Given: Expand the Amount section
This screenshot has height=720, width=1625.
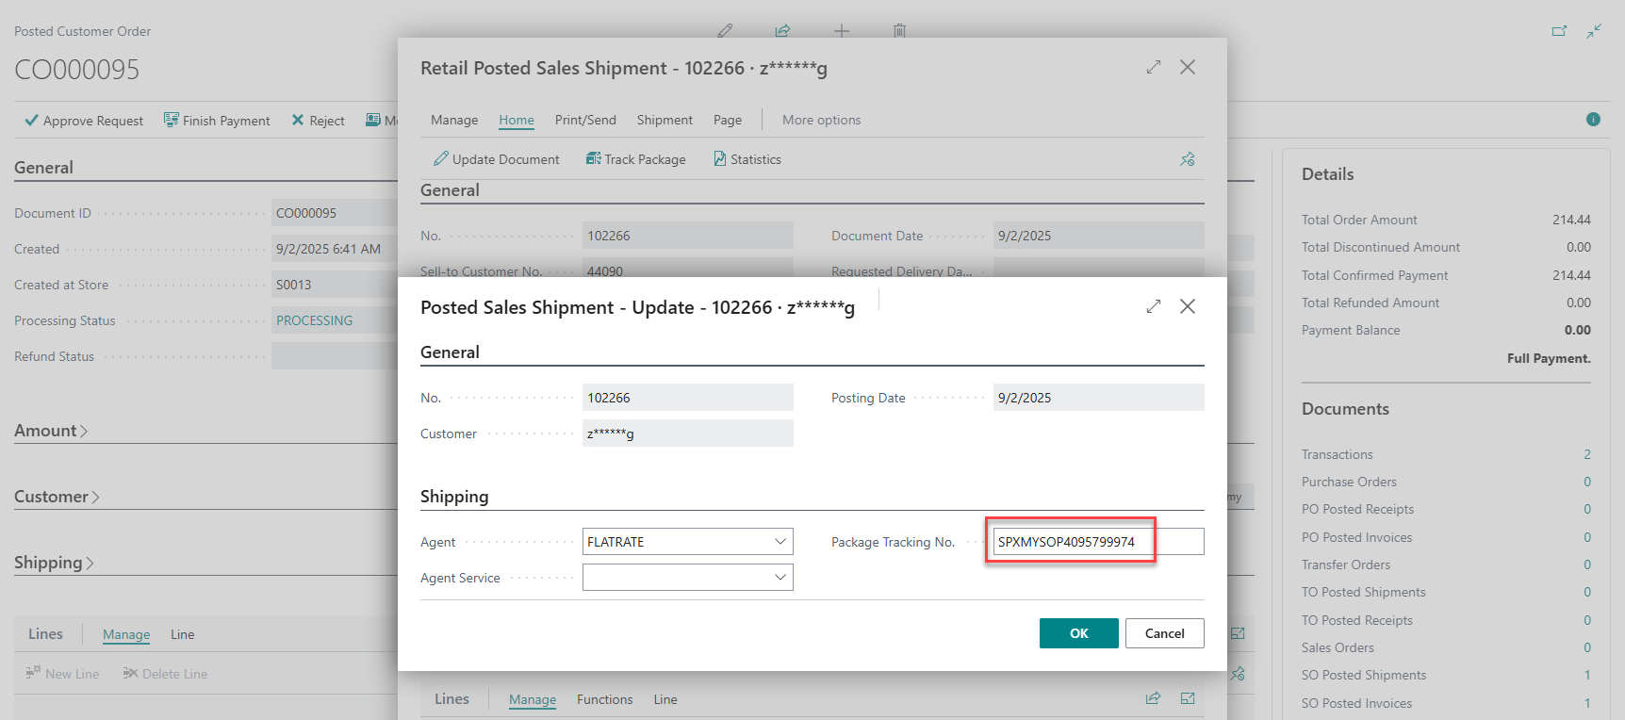Looking at the screenshot, I should 51,431.
